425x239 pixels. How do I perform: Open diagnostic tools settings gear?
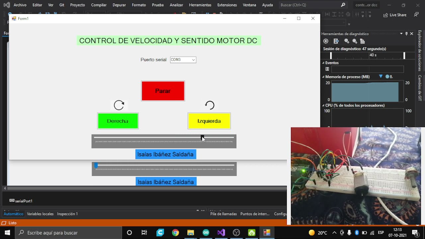coord(326,41)
